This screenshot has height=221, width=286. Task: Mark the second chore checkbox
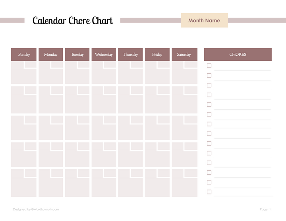point(209,76)
